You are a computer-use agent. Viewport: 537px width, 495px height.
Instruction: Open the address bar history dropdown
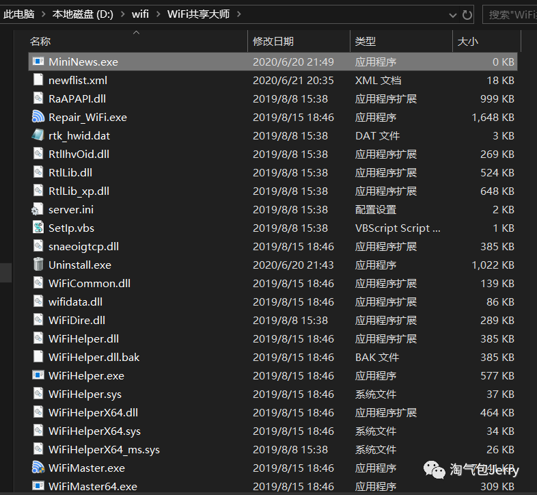(453, 15)
